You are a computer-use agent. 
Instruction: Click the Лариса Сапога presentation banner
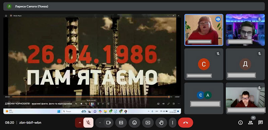pos(134,6)
